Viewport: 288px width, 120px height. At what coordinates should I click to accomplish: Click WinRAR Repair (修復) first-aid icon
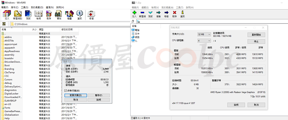point(91,15)
